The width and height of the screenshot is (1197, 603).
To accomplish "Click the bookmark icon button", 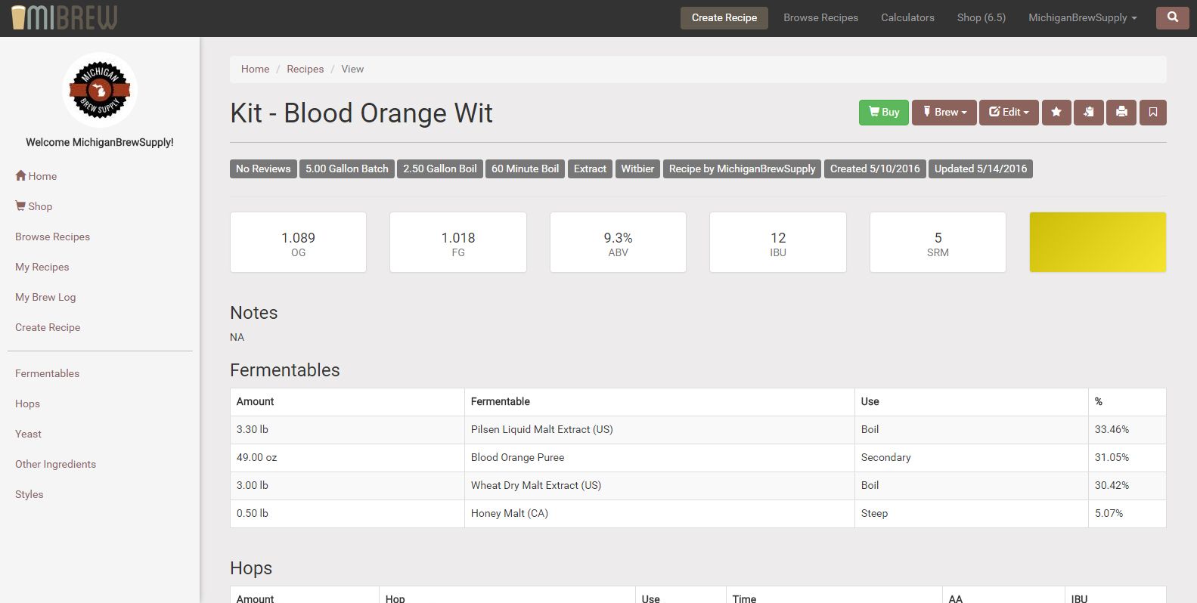I will (x=1153, y=113).
